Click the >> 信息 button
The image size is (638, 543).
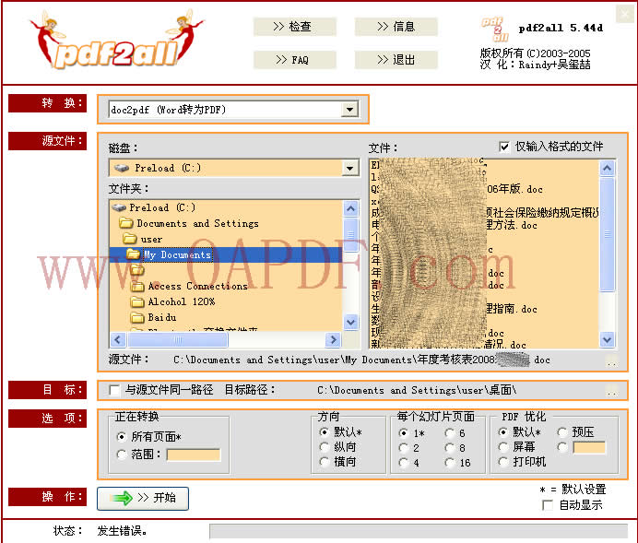[396, 27]
